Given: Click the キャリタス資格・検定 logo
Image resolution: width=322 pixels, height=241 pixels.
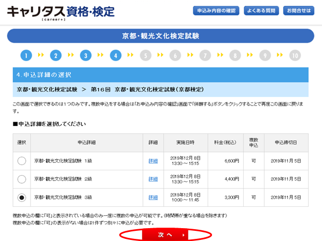Looking at the screenshot, I should point(61,13).
